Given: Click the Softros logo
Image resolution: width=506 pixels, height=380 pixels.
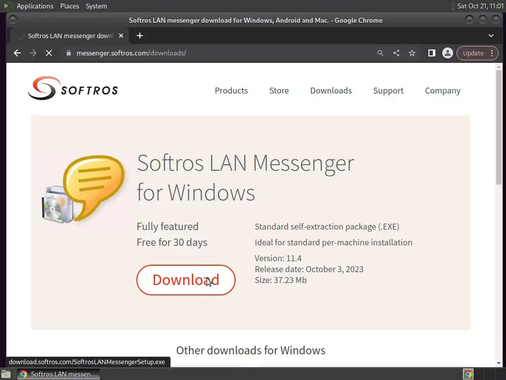Looking at the screenshot, I should coord(73,88).
